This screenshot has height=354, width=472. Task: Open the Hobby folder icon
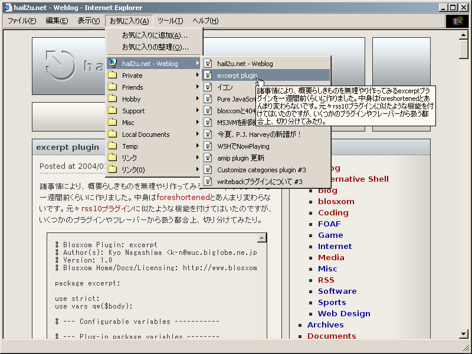tap(112, 100)
